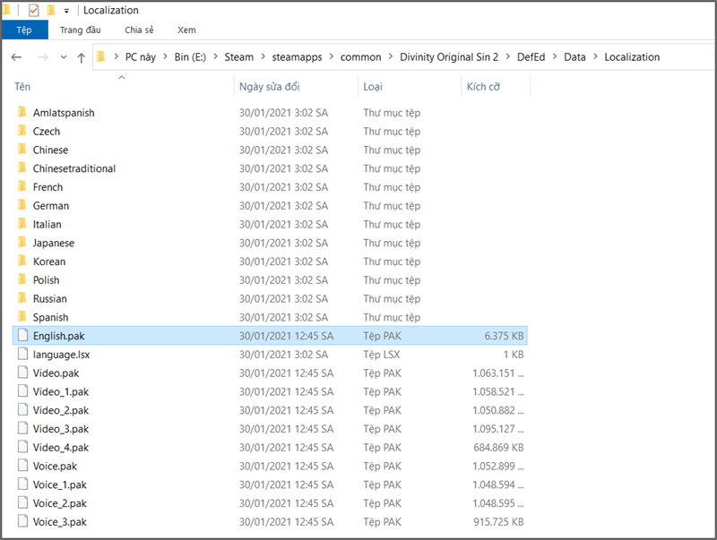
Task: Select the Russian folder icon
Action: (22, 298)
